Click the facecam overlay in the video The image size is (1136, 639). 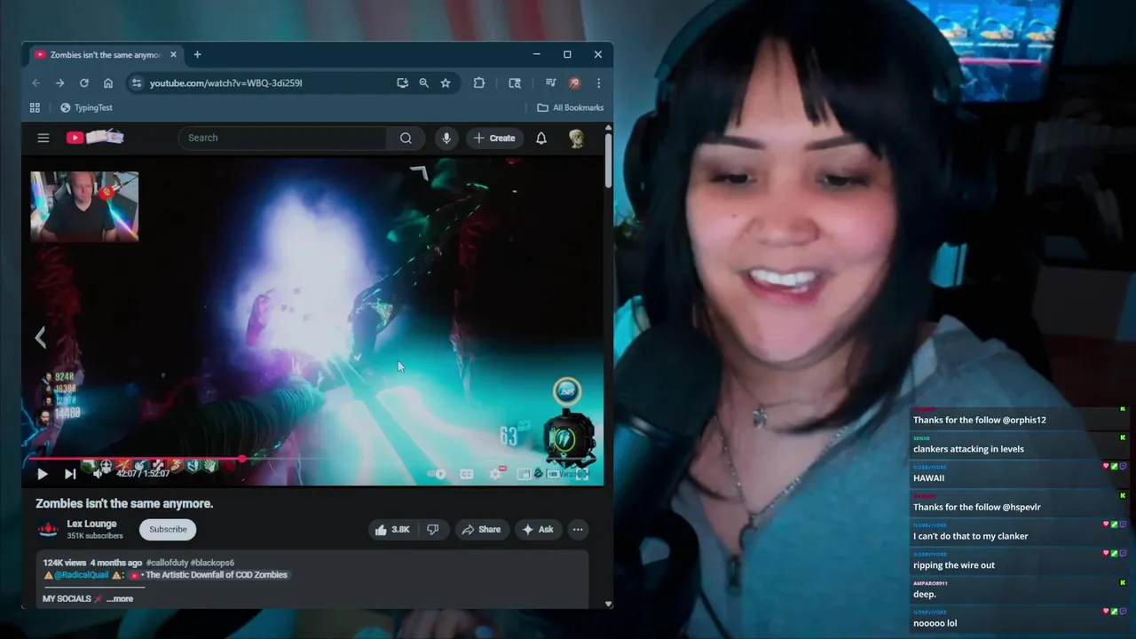[84, 206]
